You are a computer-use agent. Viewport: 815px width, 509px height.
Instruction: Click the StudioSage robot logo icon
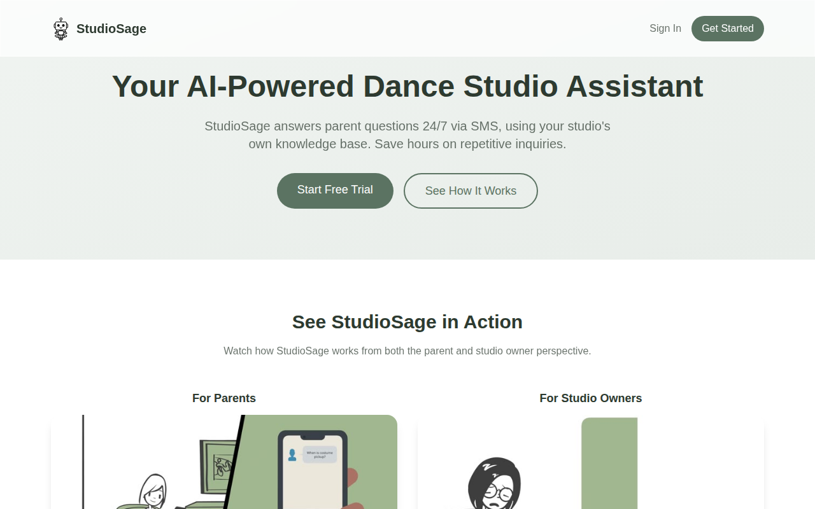[x=60, y=28]
